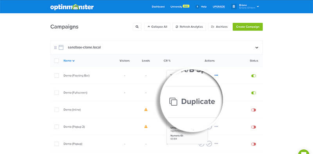313x154 pixels.
Task: Check the Demo (Fullscreen) checkbox
Action: pos(57,93)
